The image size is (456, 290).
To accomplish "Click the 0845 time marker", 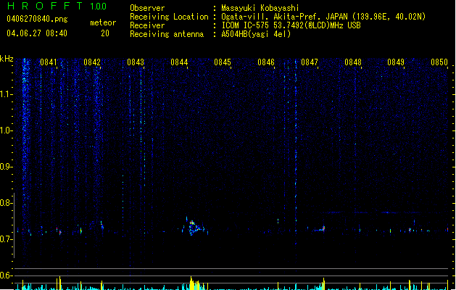I will point(223,62).
